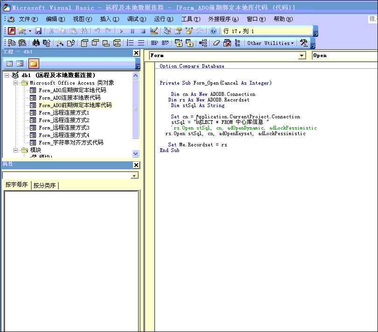Screen dimensions: 378x332
Task: Collapse the db1 project tree node
Action: pyautogui.click(x=7, y=75)
